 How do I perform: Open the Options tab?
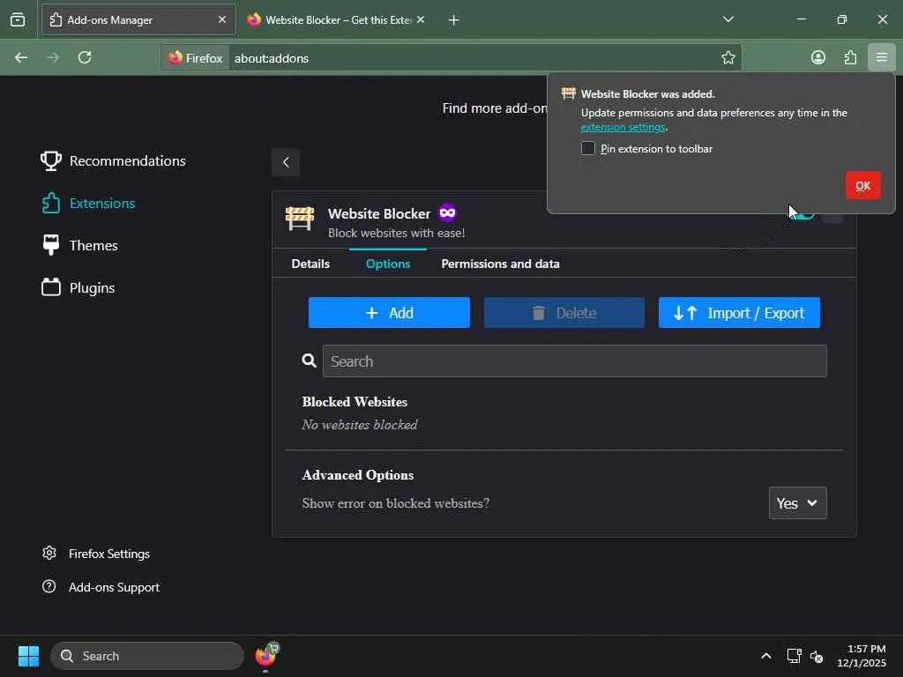click(388, 264)
